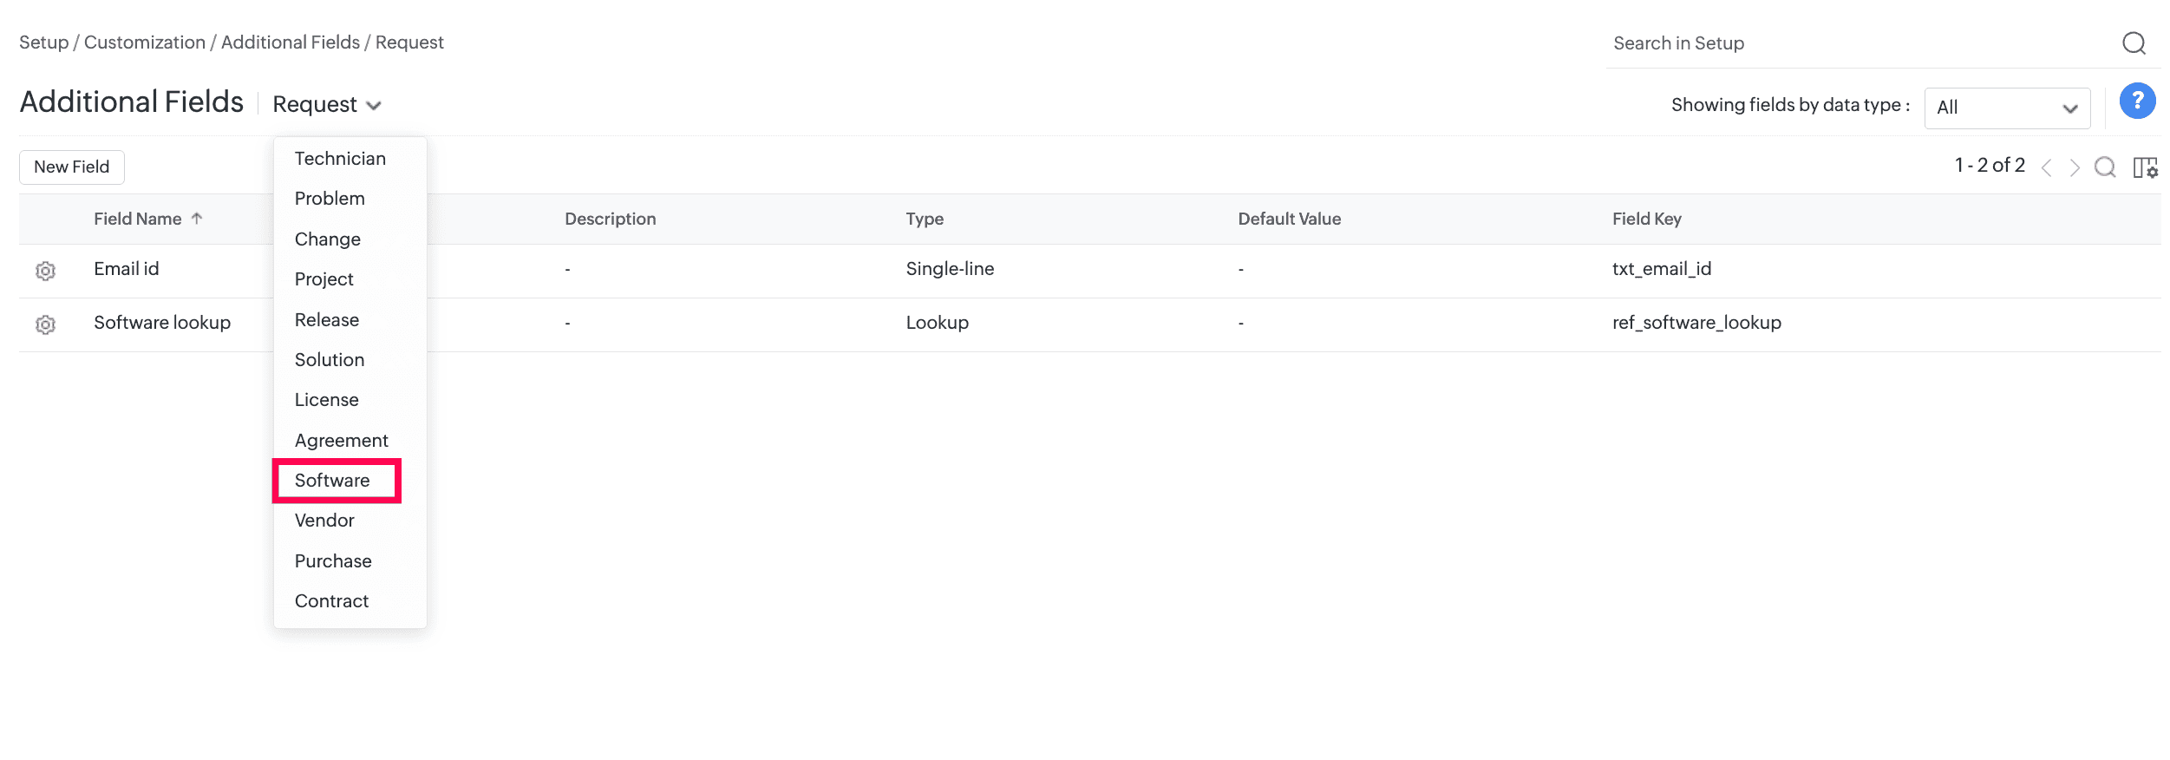
Task: Sort by Field Name ascending arrow
Action: [x=197, y=219]
